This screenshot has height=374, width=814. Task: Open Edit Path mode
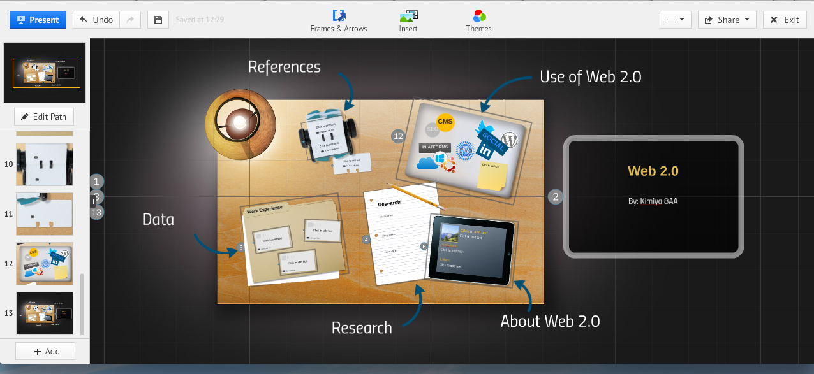coord(43,116)
